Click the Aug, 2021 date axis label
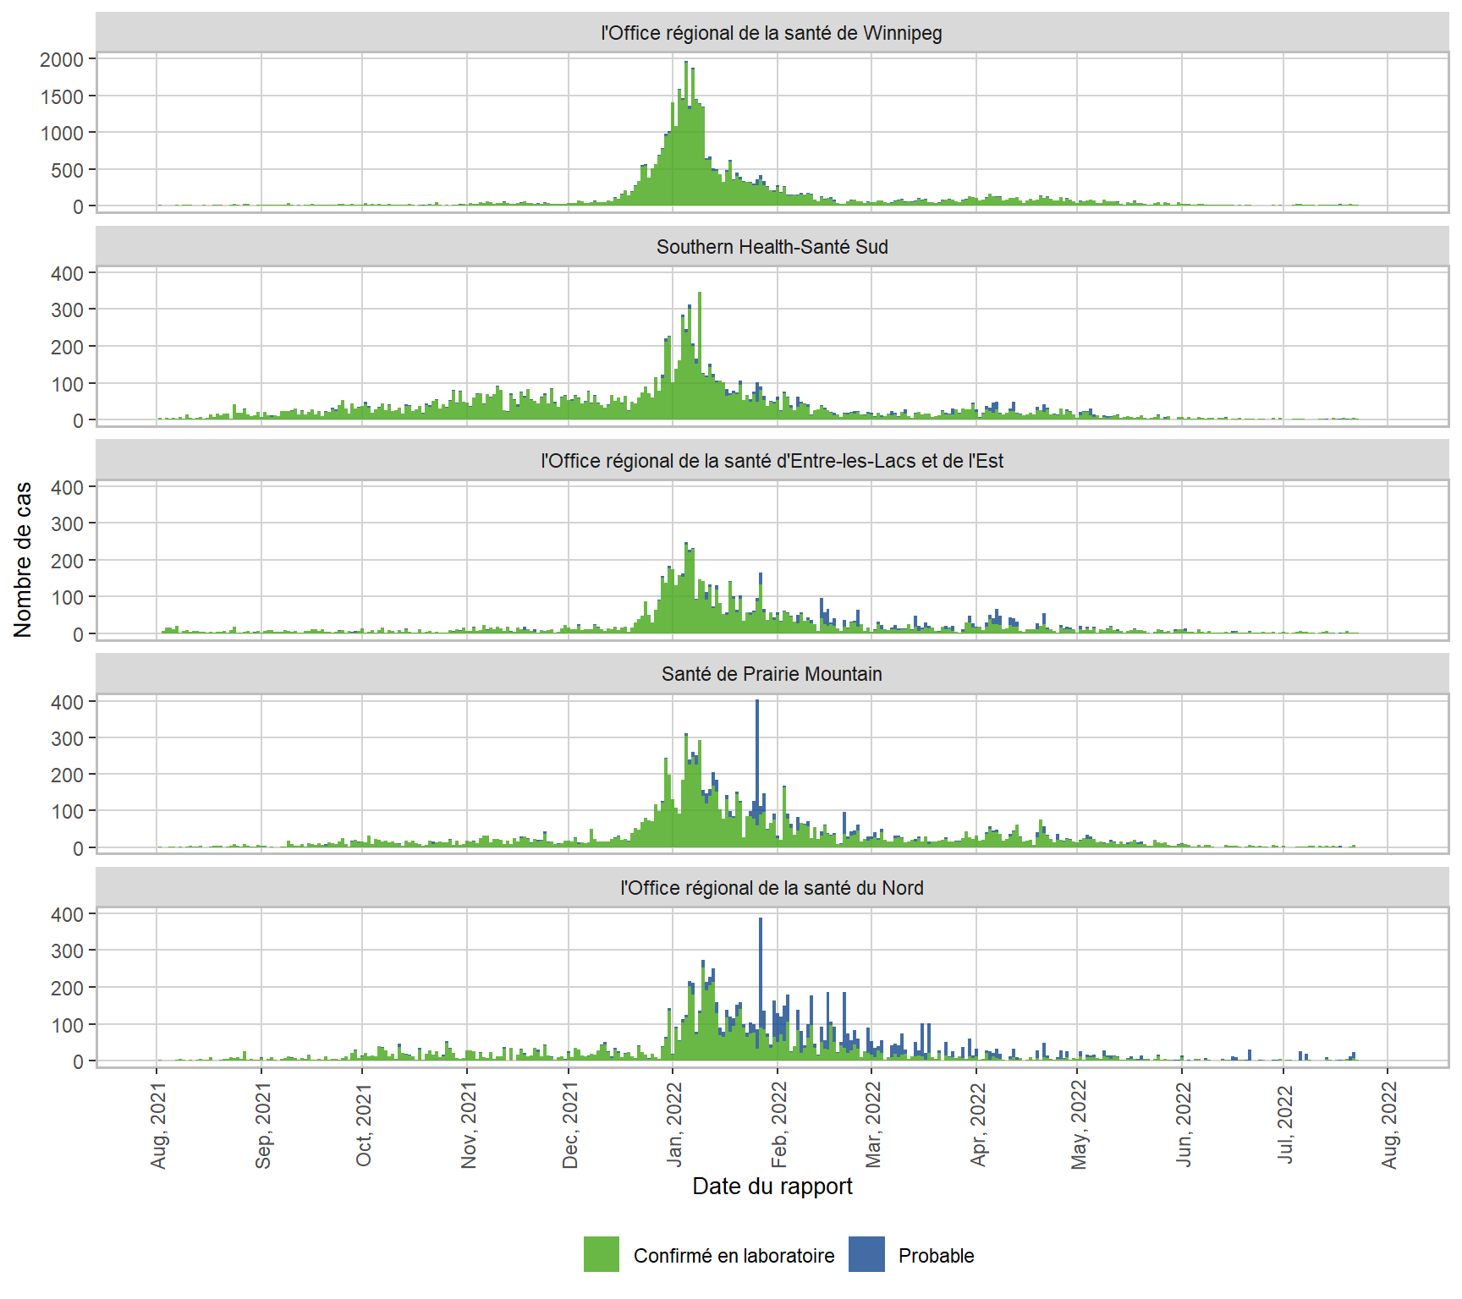1462x1299 pixels. (x=158, y=1125)
